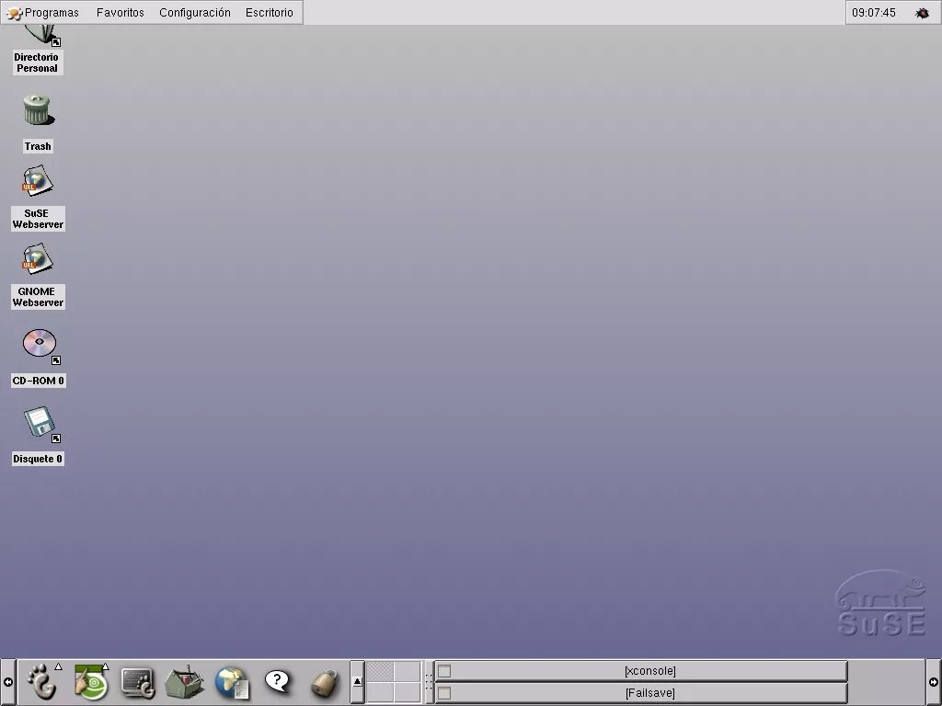Open the toolbox control center icon
Screen dimensions: 942x706
coord(184,682)
